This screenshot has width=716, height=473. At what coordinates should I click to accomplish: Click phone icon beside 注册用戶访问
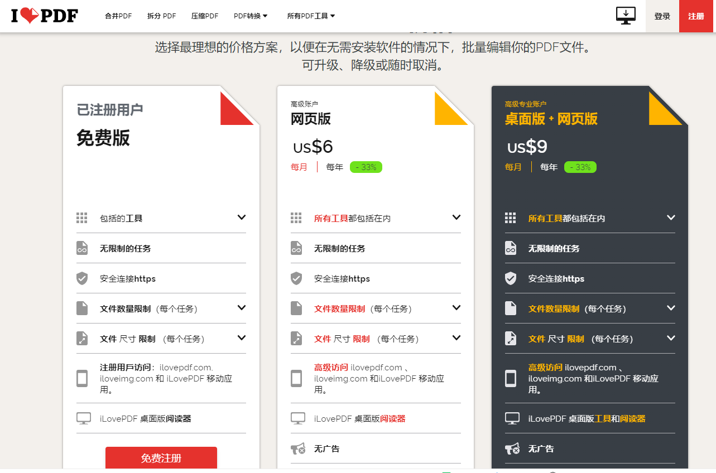[82, 378]
